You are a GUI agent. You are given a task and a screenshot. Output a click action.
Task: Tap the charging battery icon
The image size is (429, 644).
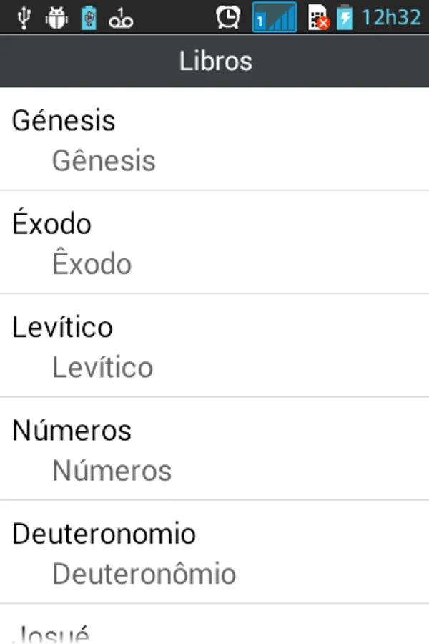(345, 17)
